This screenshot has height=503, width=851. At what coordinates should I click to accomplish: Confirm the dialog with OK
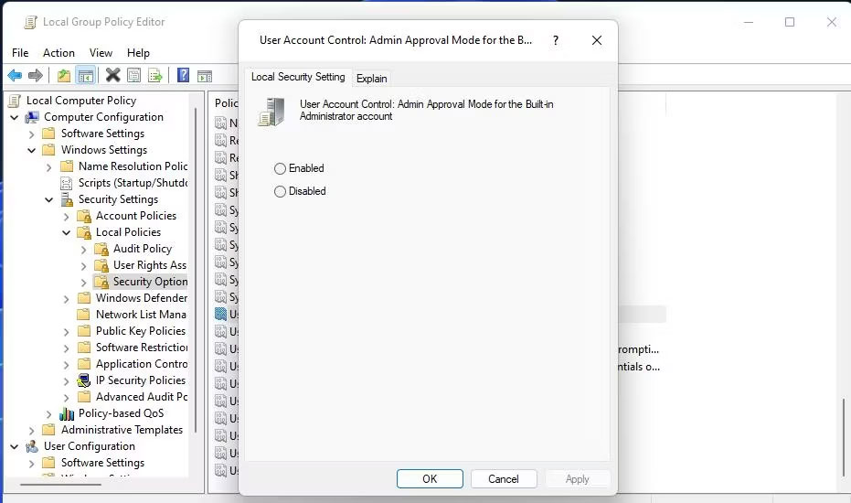click(x=430, y=478)
